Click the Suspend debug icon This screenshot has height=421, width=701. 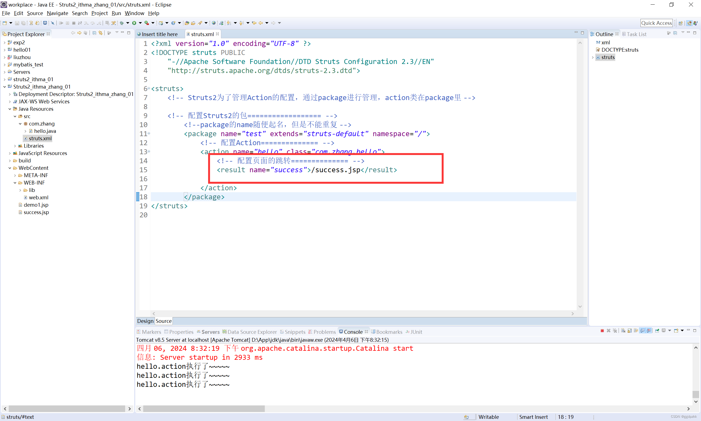67,23
